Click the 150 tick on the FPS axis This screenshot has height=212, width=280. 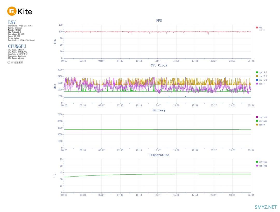pos(61,25)
